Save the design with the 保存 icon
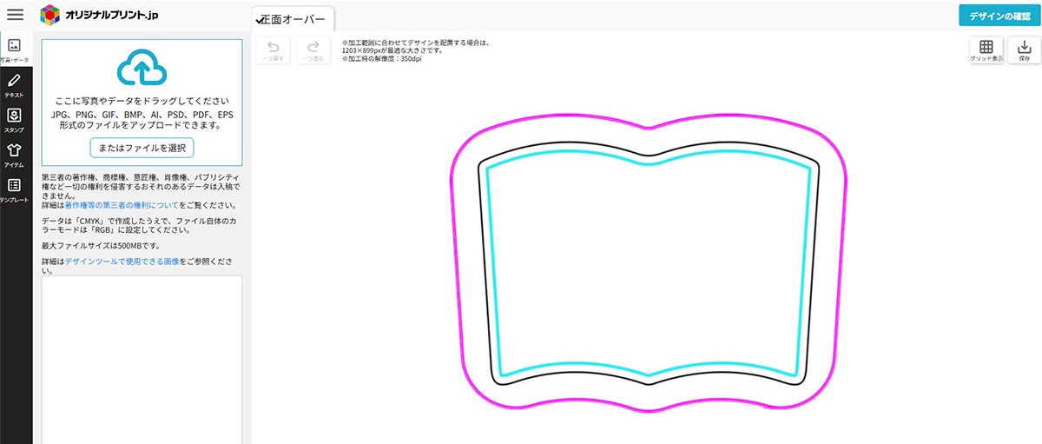 pos(1024,50)
